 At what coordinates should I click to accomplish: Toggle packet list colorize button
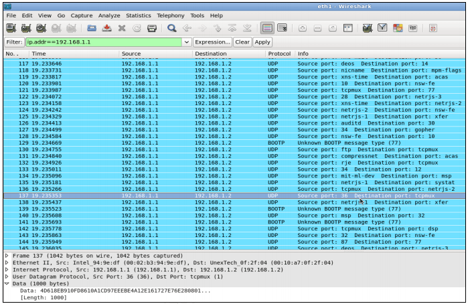(x=266, y=28)
